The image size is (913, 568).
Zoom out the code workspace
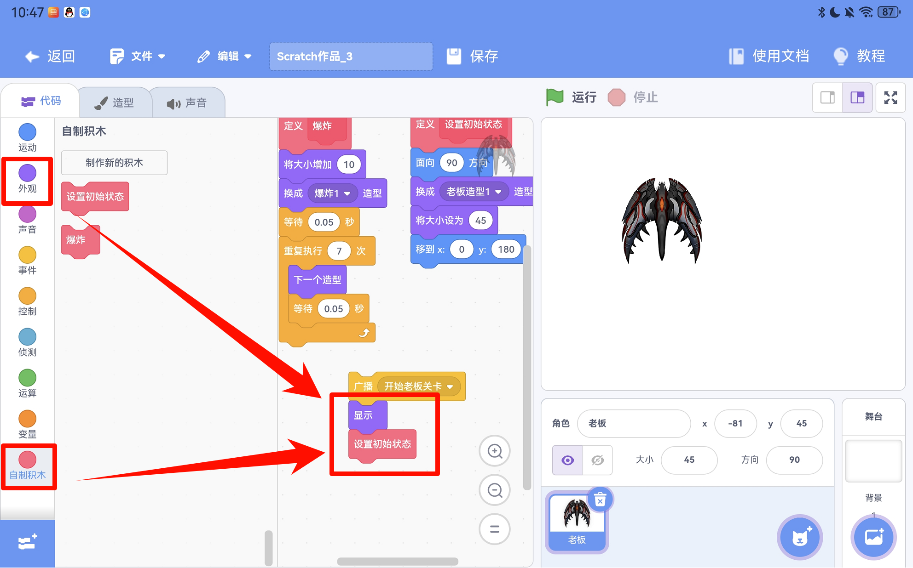pyautogui.click(x=495, y=490)
